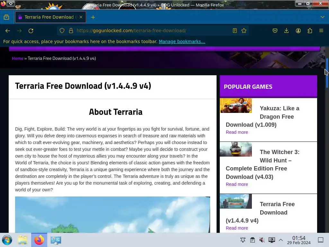The width and height of the screenshot is (329, 247).
Task: Open Yakuza: Like a Dragon thumbnail
Action: click(236, 105)
